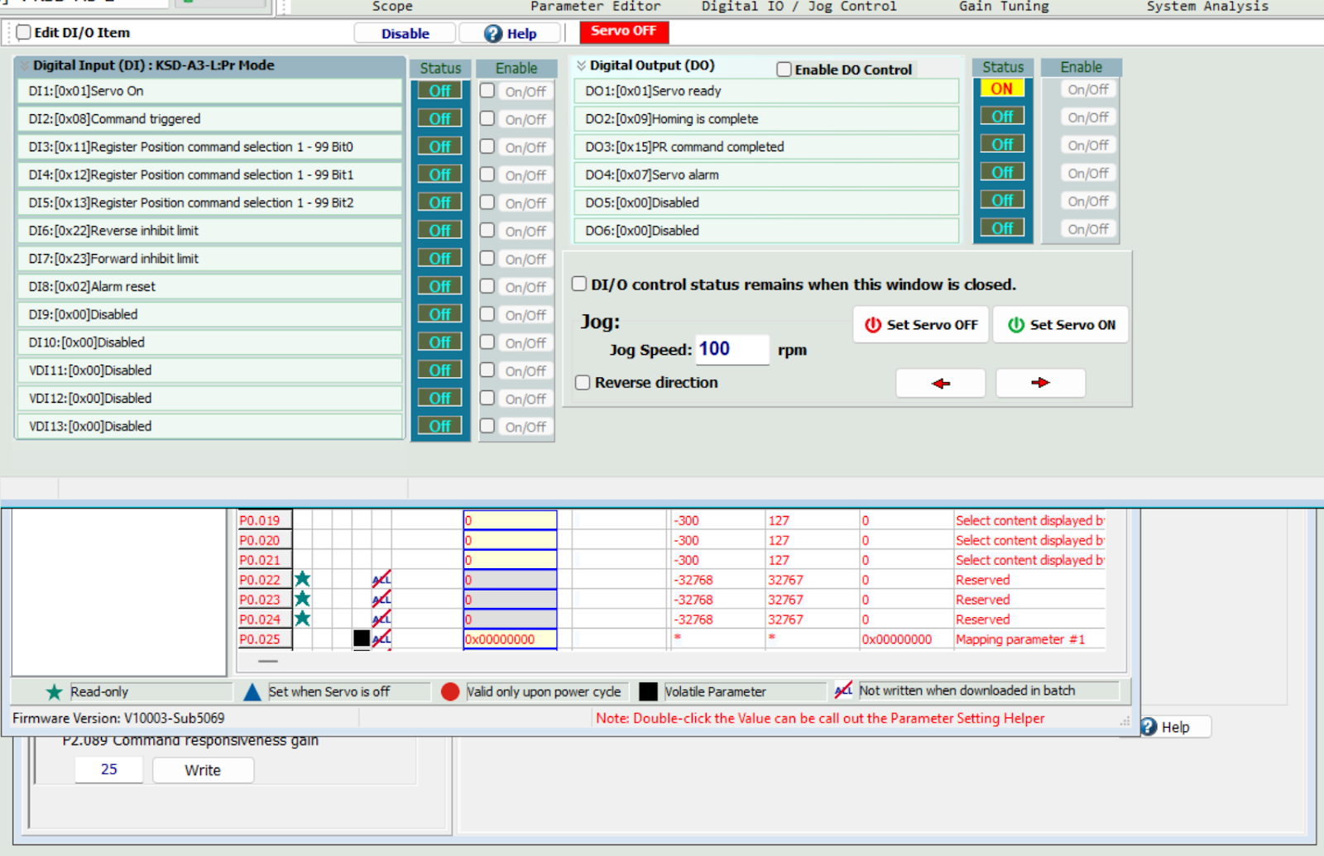Click the read-only star icon in P0.024 row
This screenshot has width=1324, height=856.
303,619
